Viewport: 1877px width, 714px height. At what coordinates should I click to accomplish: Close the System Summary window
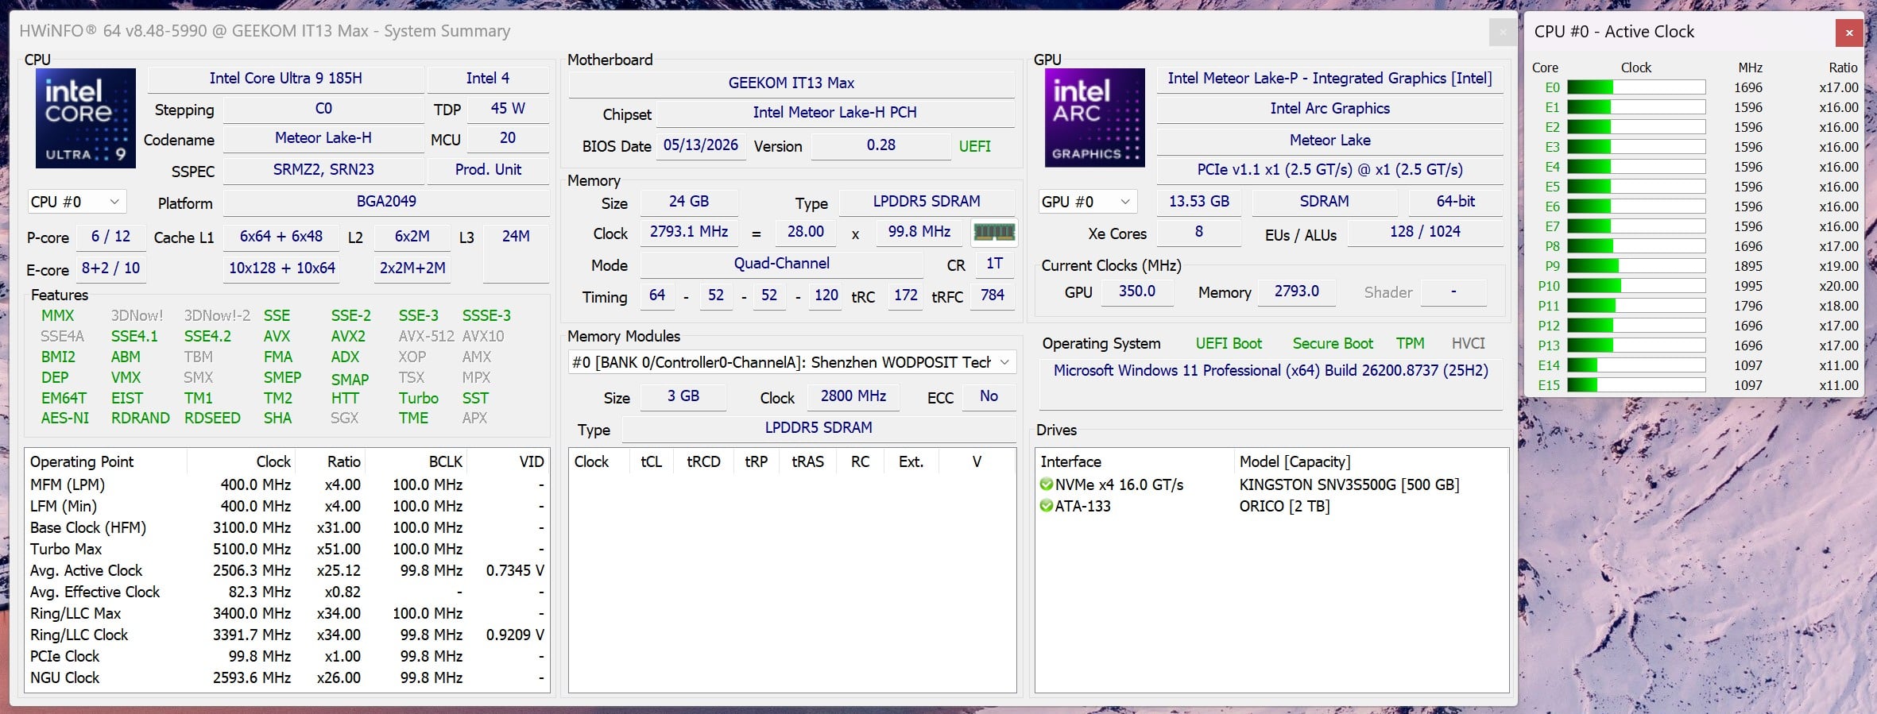click(x=1502, y=33)
